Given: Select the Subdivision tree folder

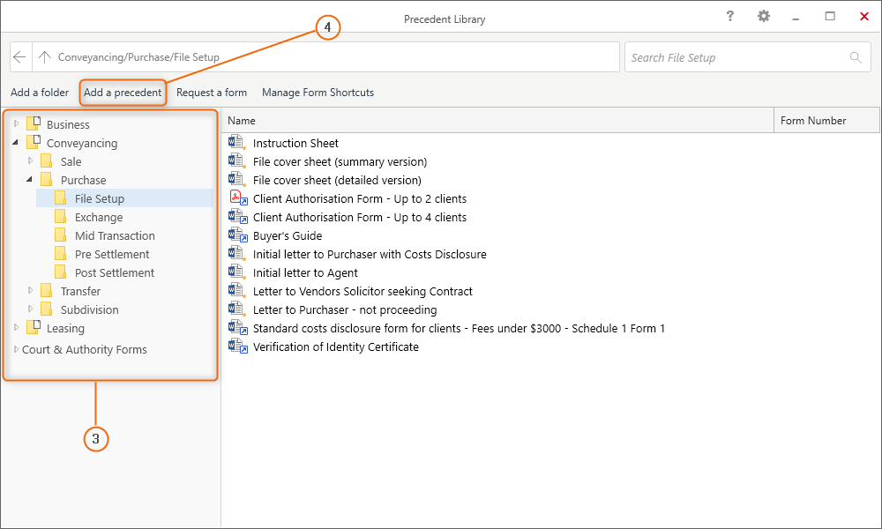Looking at the screenshot, I should click(89, 309).
